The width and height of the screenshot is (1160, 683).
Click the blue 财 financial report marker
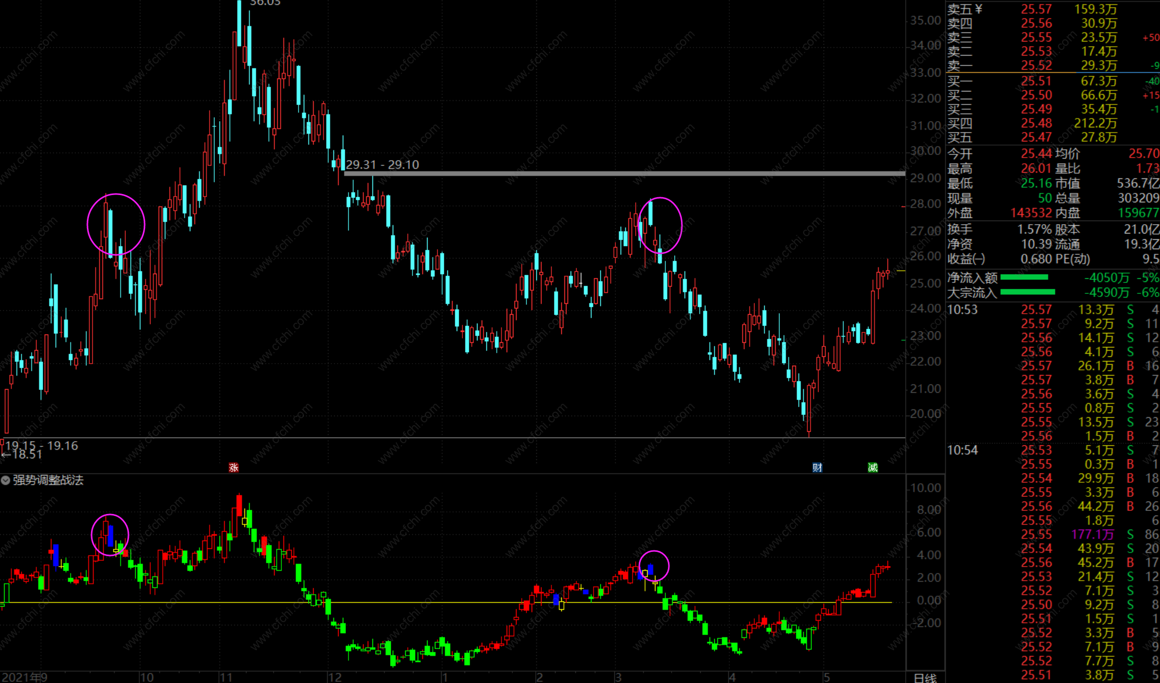pyautogui.click(x=817, y=467)
